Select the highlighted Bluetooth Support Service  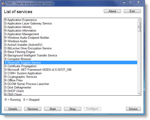[71, 62]
